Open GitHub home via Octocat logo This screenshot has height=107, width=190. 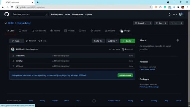7,14
